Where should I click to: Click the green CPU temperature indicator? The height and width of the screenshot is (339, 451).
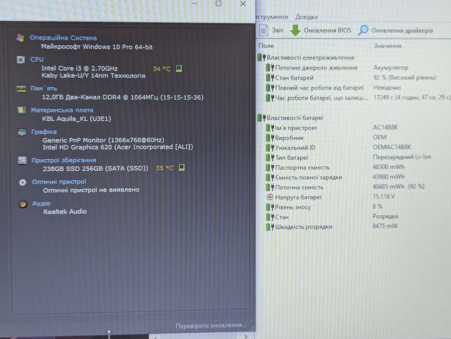179,68
